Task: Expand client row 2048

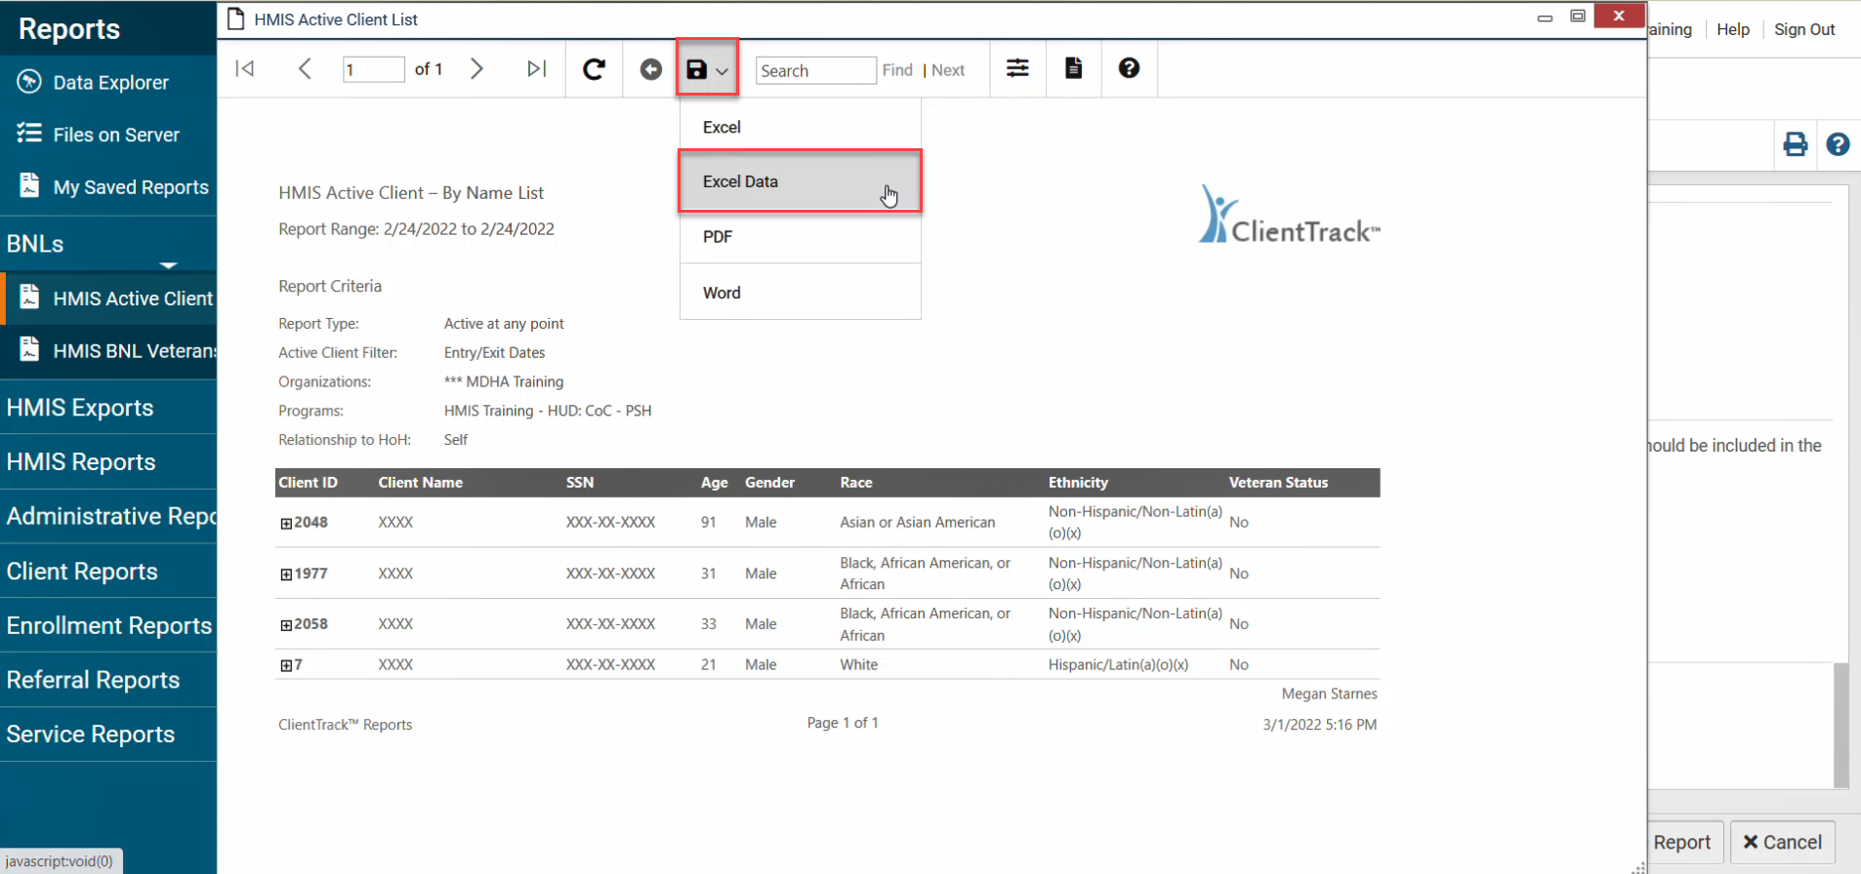Action: coord(286,524)
